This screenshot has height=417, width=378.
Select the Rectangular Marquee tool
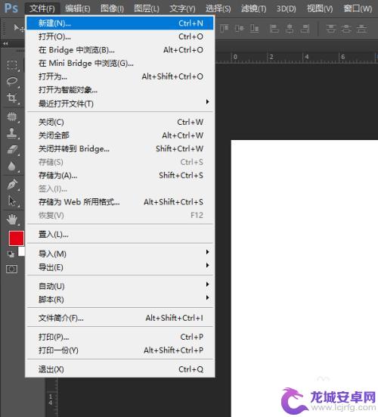(12, 65)
